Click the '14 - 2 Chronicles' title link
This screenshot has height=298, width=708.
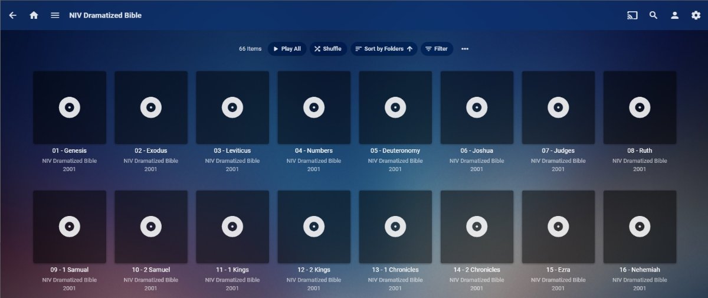click(477, 270)
